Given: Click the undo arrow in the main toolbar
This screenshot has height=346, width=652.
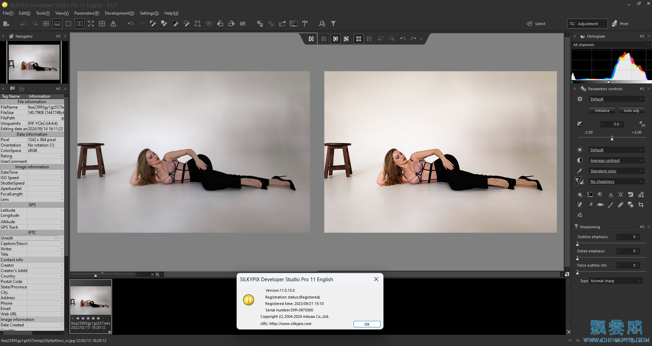Looking at the screenshot, I should 130,24.
